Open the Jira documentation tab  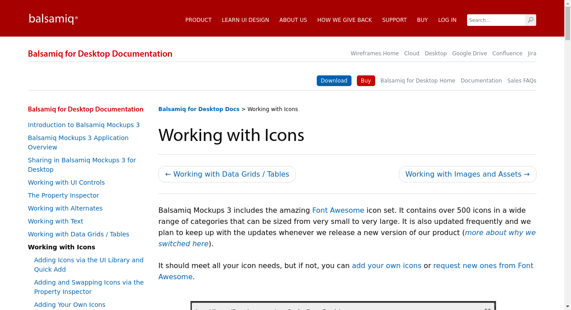coord(532,54)
